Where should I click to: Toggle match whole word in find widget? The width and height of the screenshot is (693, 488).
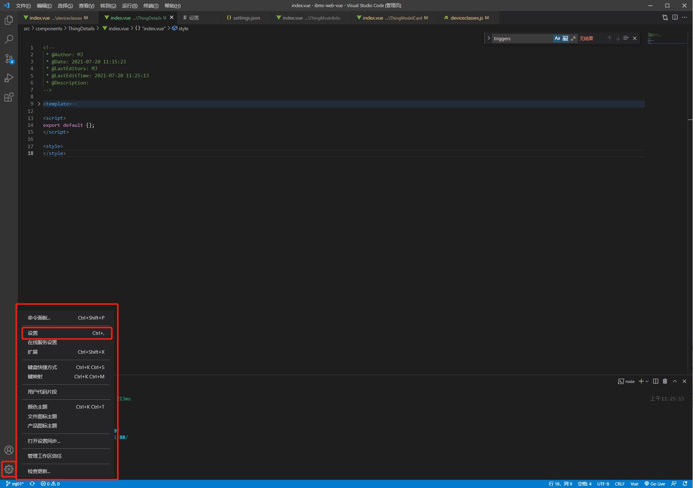pyautogui.click(x=565, y=38)
